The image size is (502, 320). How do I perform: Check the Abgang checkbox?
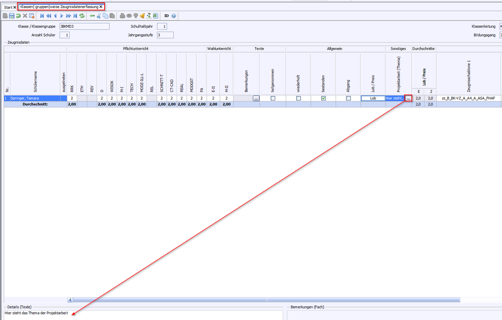click(348, 98)
